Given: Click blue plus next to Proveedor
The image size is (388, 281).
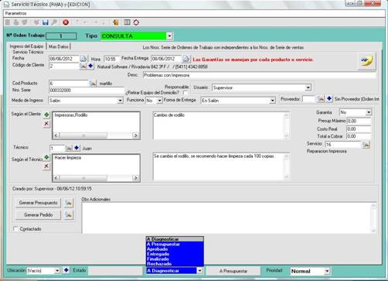Looking at the screenshot, I should [329, 98].
